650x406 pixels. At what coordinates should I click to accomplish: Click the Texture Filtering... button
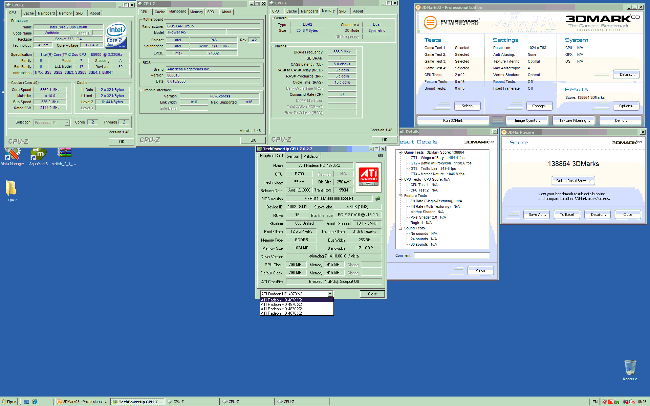tap(574, 120)
